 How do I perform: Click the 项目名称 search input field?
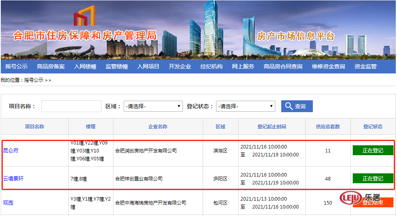pos(71,106)
